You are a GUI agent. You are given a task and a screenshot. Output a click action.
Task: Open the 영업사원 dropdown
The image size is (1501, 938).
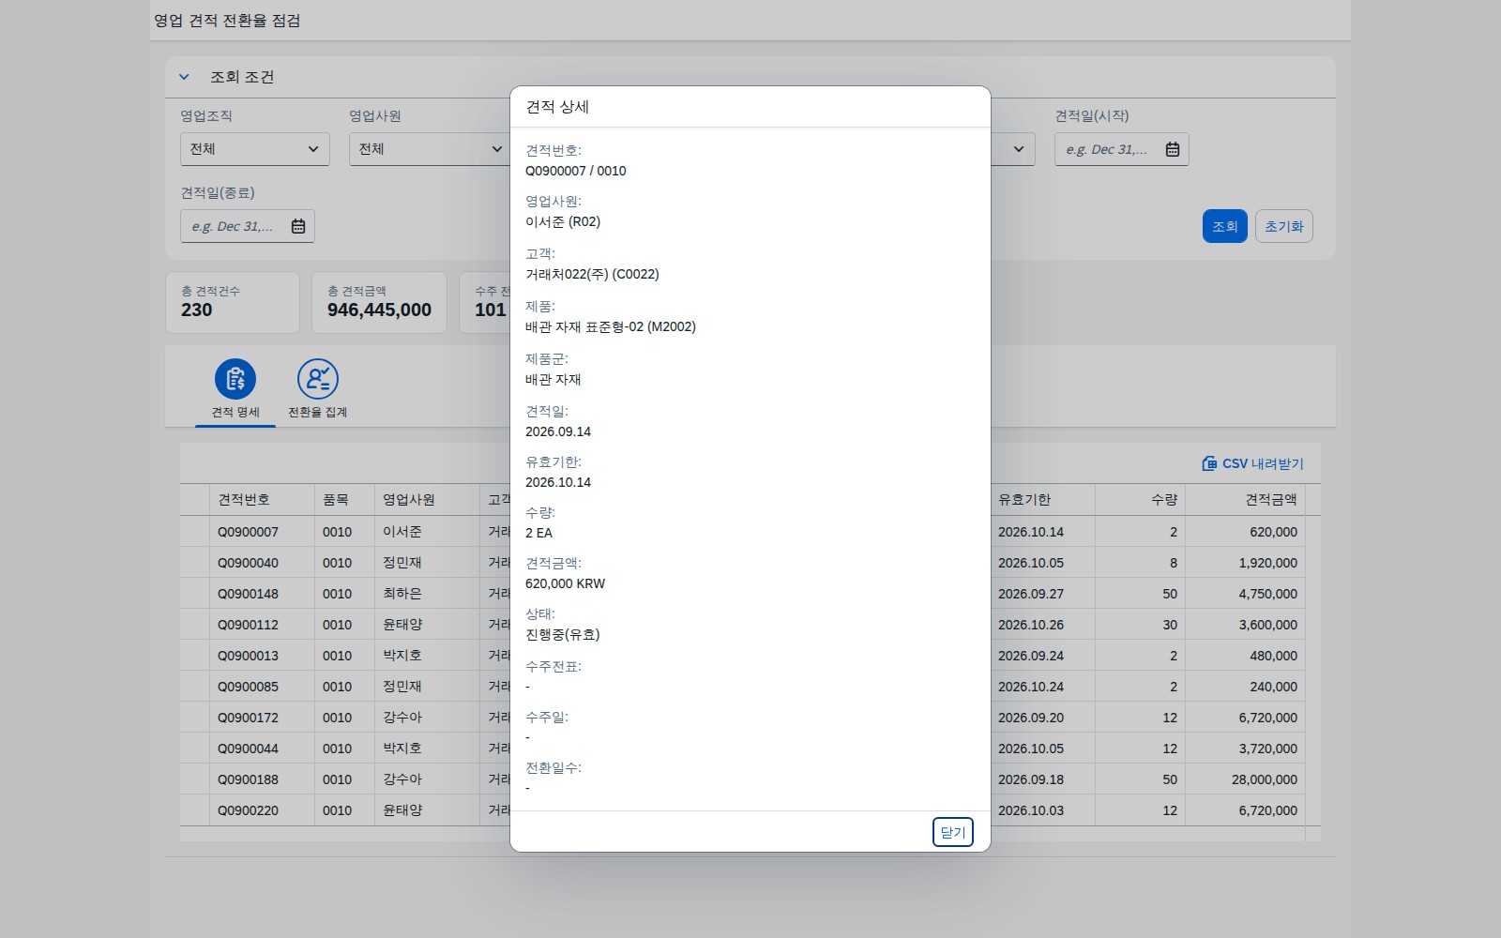(x=430, y=149)
